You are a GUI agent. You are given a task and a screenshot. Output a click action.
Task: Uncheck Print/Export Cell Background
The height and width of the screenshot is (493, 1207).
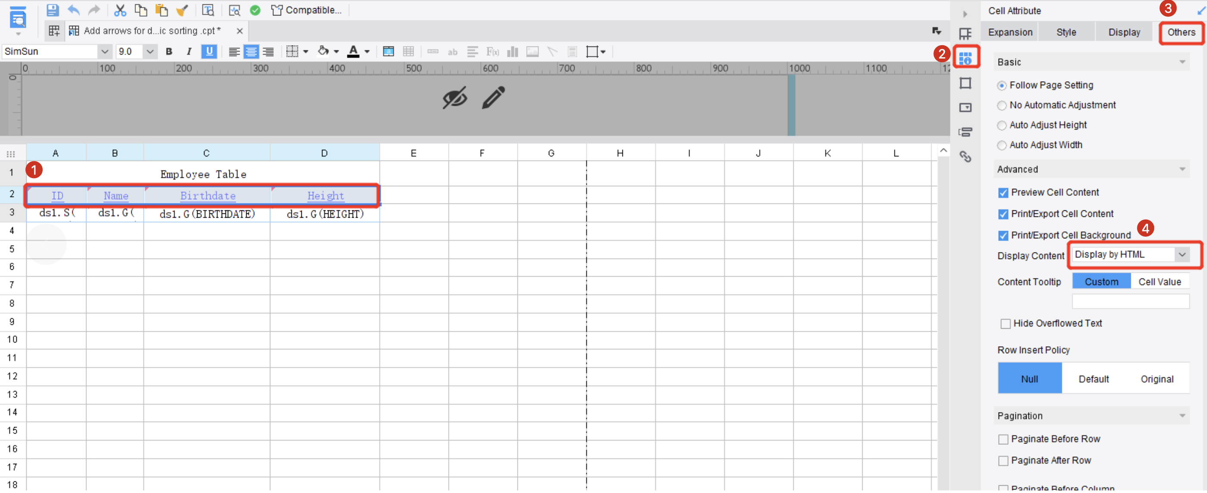[1003, 235]
